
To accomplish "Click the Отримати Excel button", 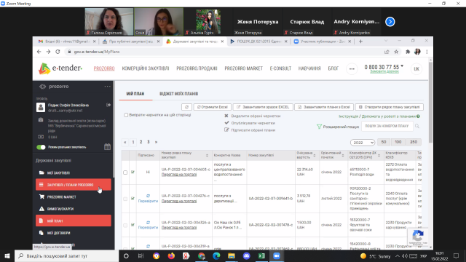I will 213,107.
